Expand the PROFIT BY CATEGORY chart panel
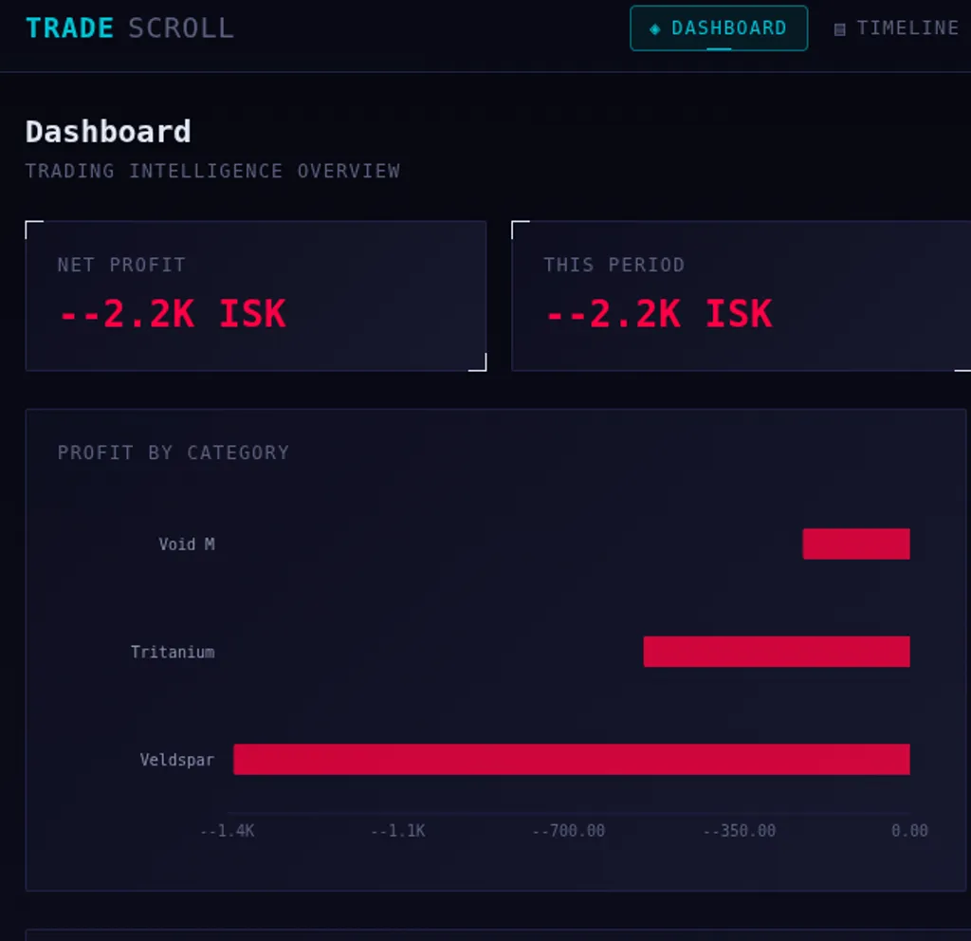Viewport: 971px width, 941px height. click(x=496, y=650)
